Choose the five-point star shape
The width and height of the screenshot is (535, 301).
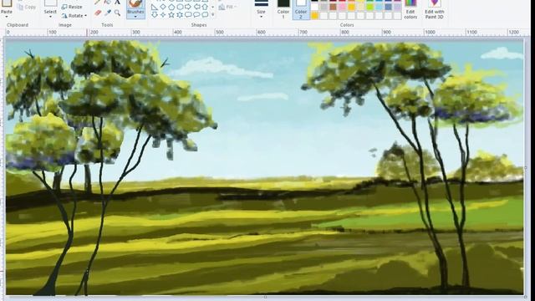(171, 15)
